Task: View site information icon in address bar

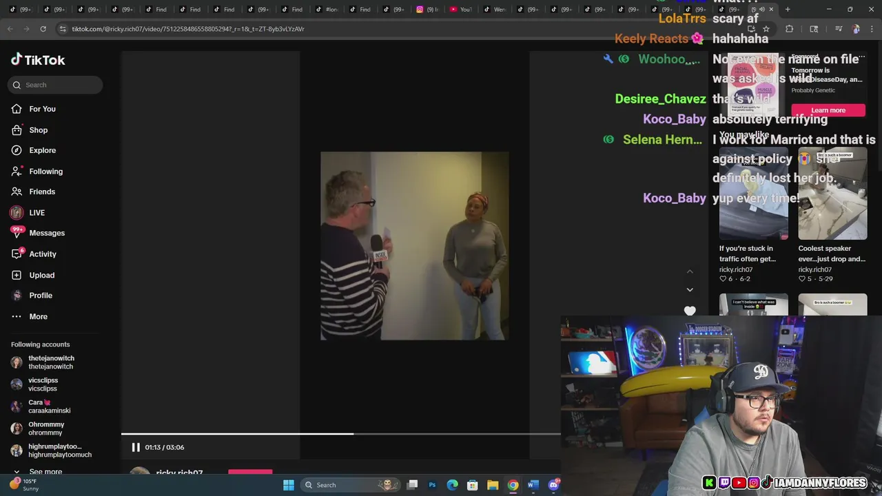Action: pyautogui.click(x=63, y=29)
